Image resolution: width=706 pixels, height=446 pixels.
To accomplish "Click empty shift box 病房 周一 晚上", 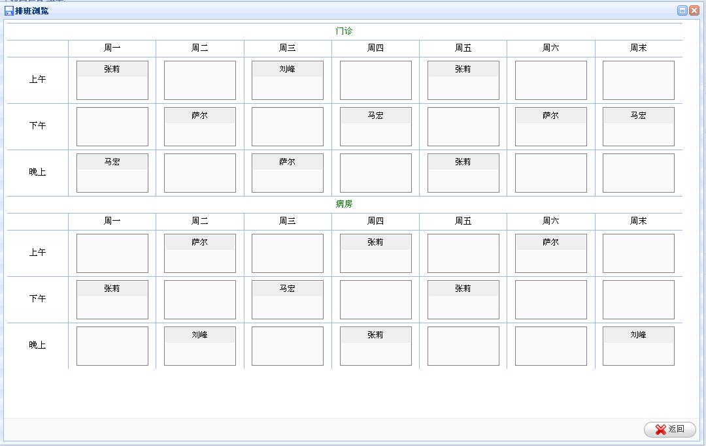I will pyautogui.click(x=112, y=345).
